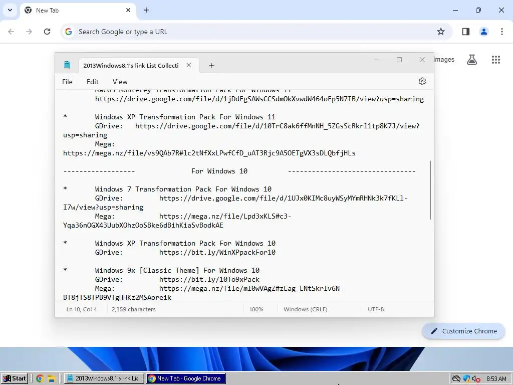
Task: Click the mega.nz/file/Lpd3xKLS link text
Action: click(225, 216)
